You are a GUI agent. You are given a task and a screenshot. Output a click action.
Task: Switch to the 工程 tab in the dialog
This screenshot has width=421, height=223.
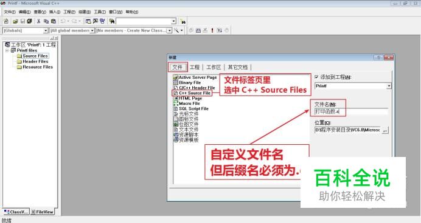195,67
